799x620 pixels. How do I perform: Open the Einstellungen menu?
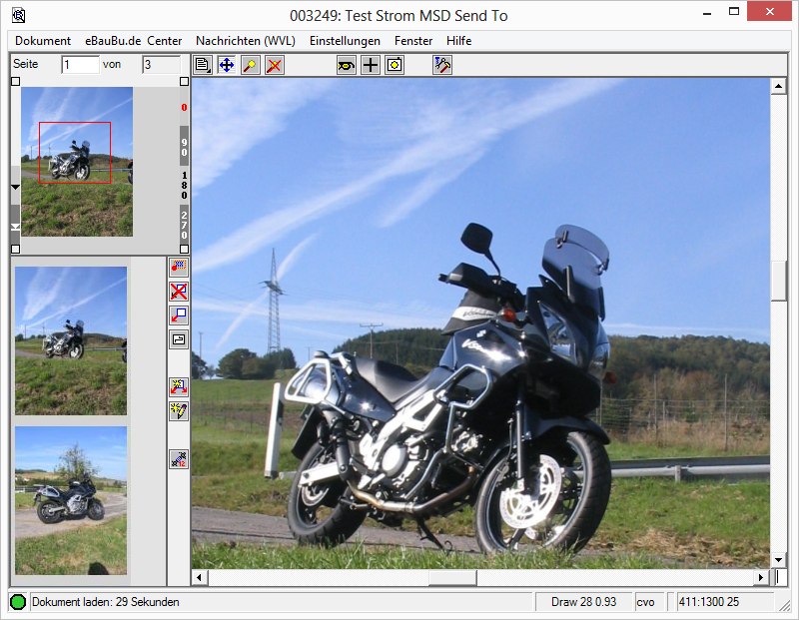345,41
